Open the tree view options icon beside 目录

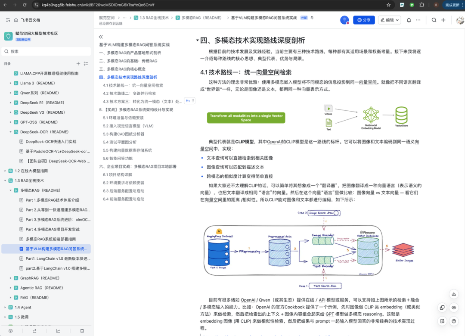[x=86, y=63]
